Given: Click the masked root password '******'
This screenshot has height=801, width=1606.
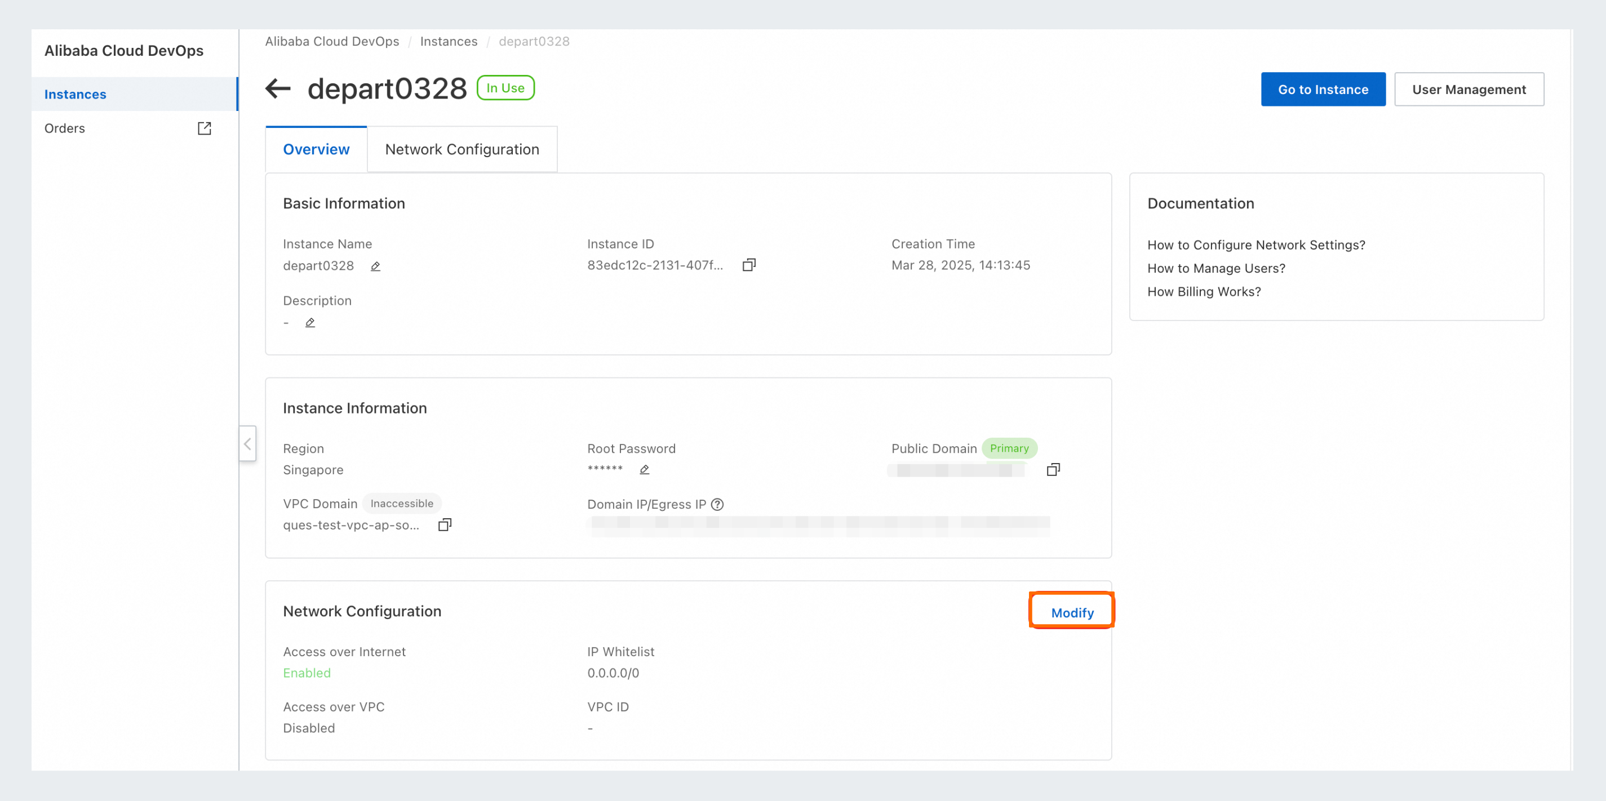Looking at the screenshot, I should pos(605,468).
